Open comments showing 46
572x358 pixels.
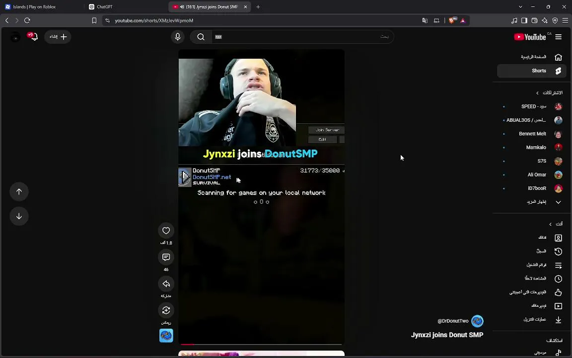point(166,257)
